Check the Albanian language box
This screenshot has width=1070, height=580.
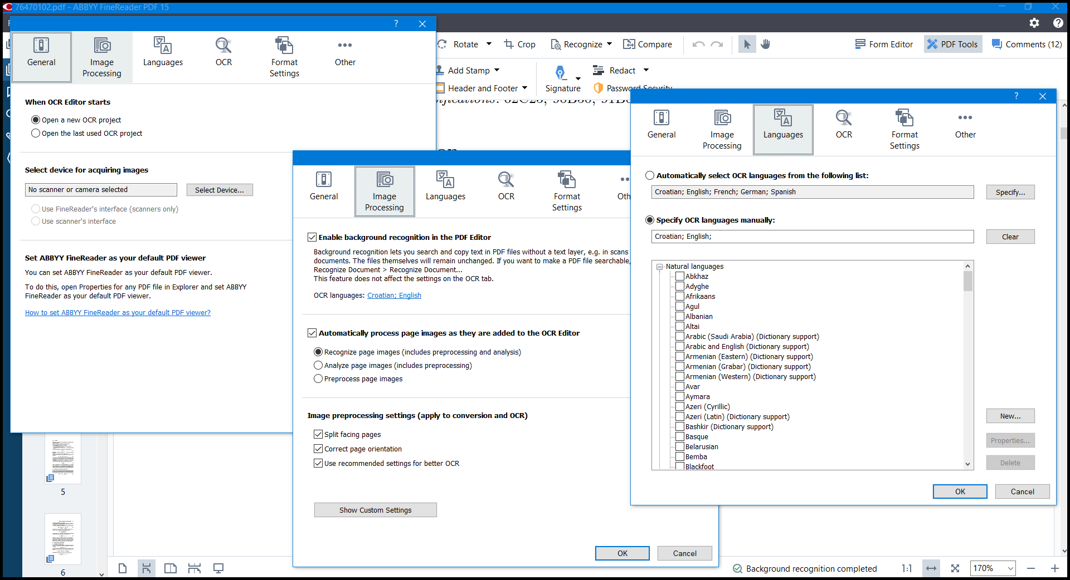pos(680,316)
